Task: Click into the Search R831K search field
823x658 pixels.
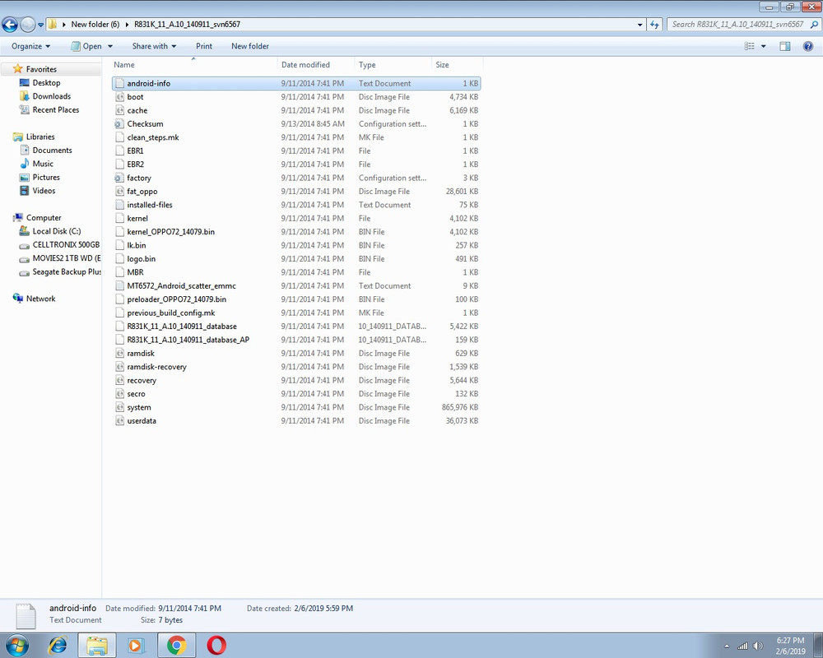Action: (x=737, y=24)
